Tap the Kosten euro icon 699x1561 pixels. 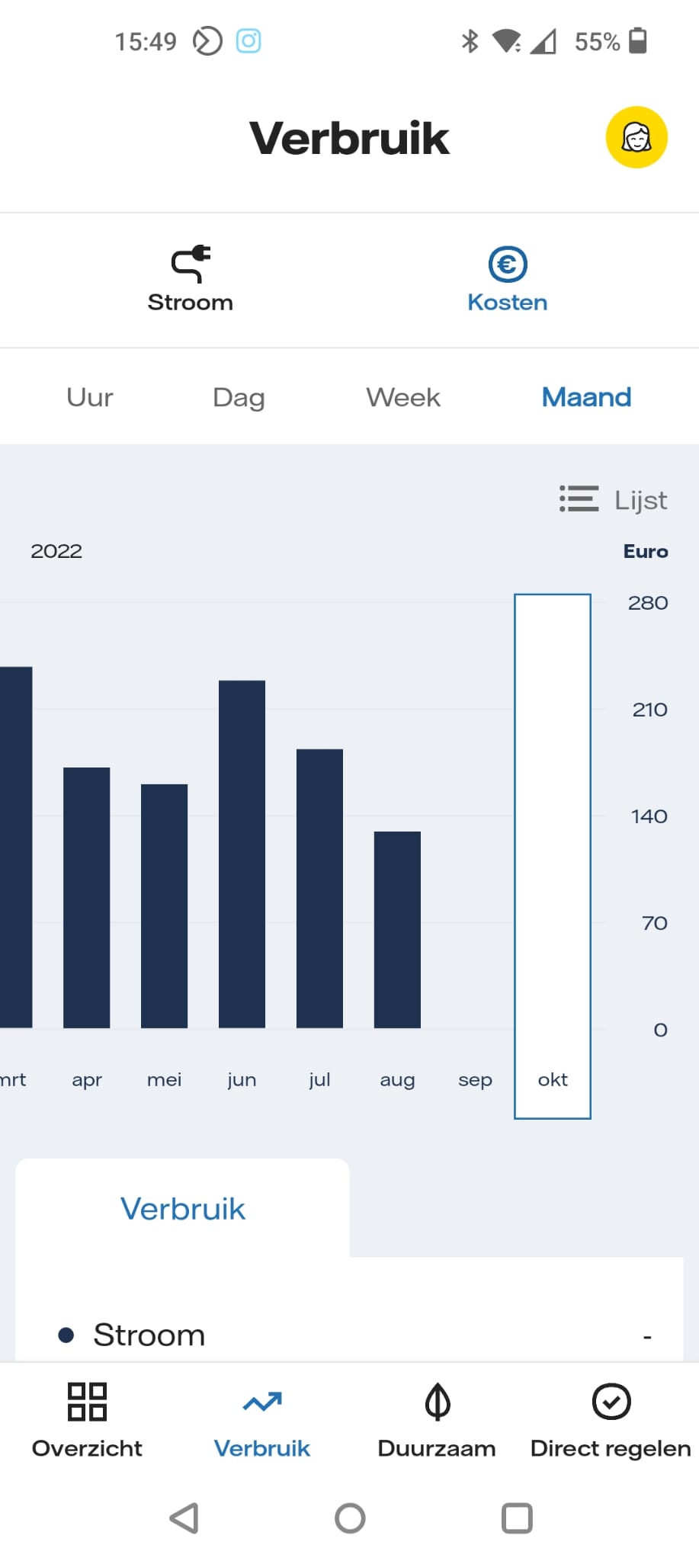(x=508, y=264)
